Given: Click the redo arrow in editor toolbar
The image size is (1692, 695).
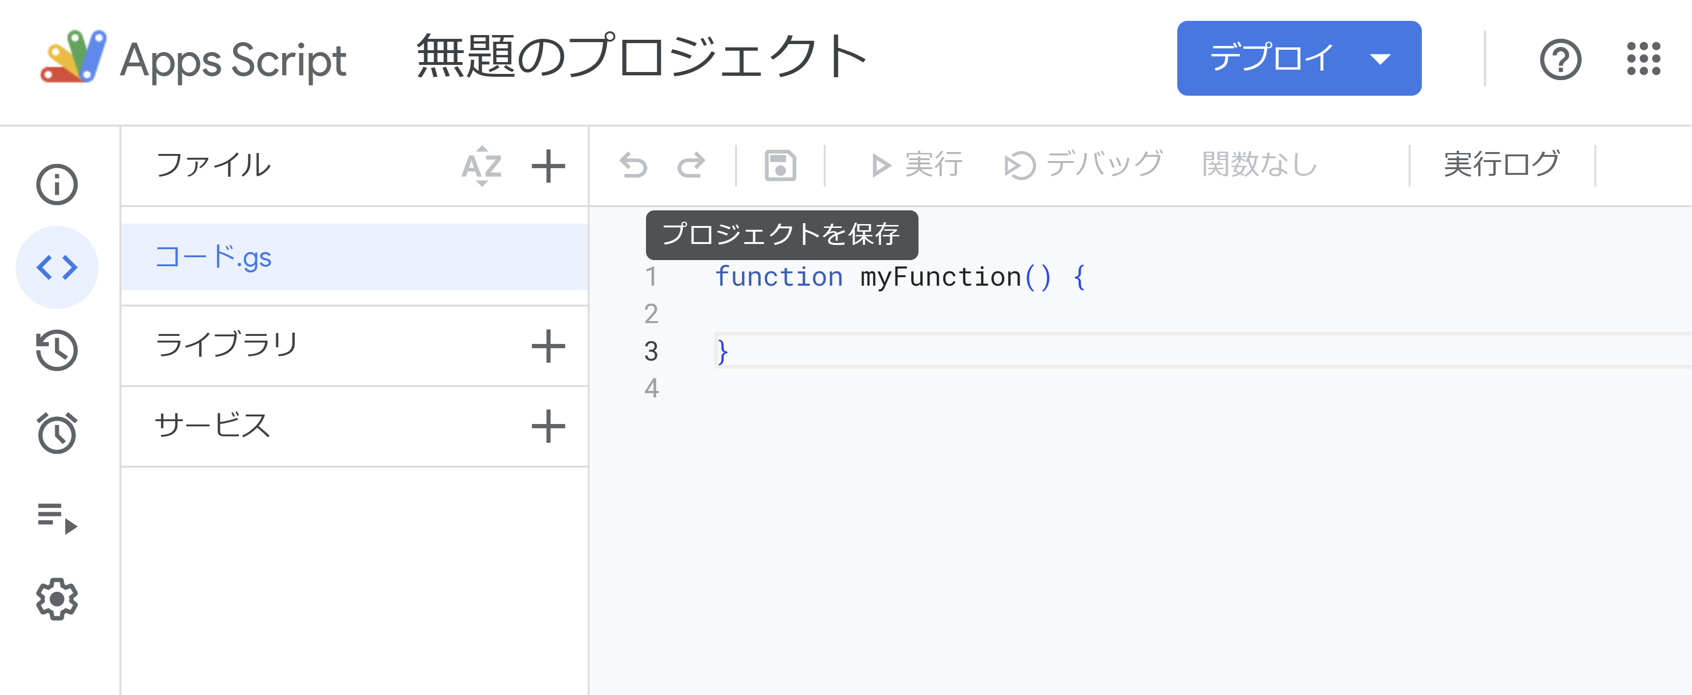Looking at the screenshot, I should [691, 165].
